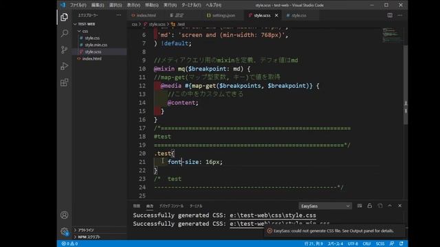
Task: Switch to the ターミナル panel tab
Action: coord(196,206)
